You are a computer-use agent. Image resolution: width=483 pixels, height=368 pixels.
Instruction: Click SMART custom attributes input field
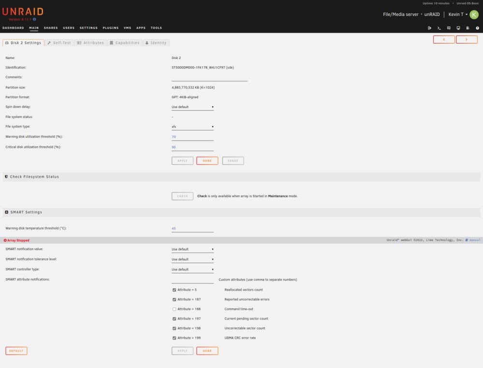coord(193,280)
